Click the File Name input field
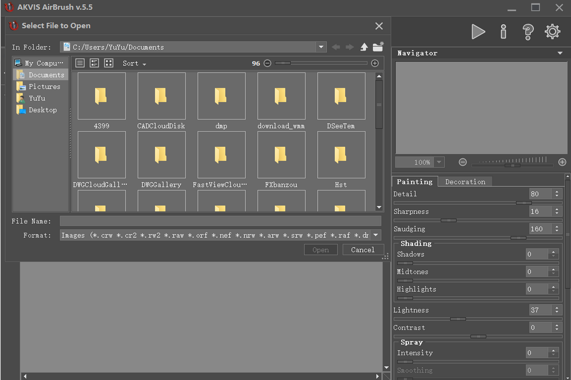The height and width of the screenshot is (380, 571). pyautogui.click(x=220, y=221)
